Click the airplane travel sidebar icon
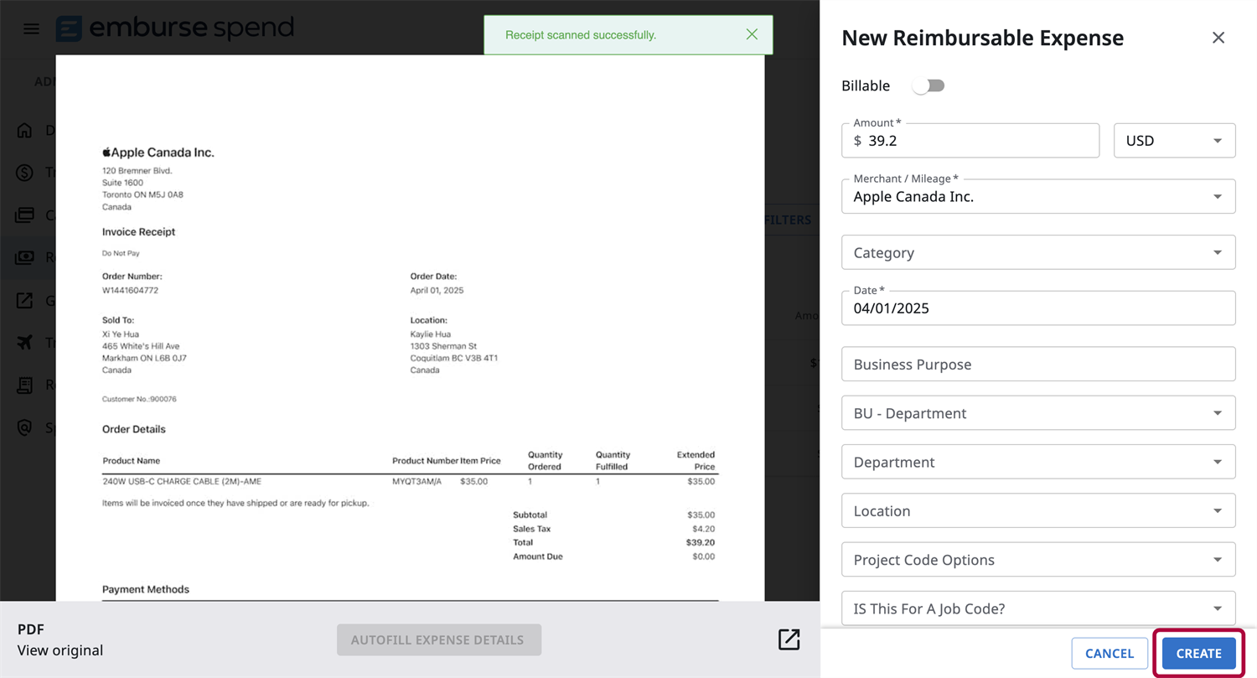 [25, 343]
